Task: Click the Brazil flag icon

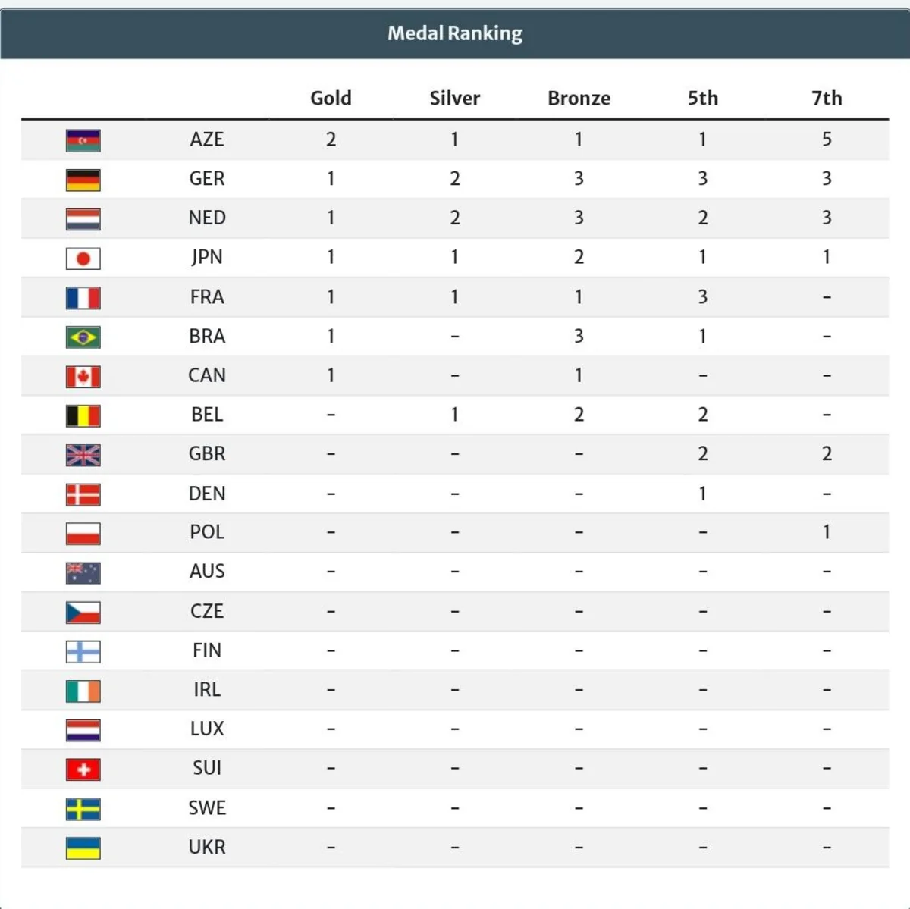Action: point(83,337)
